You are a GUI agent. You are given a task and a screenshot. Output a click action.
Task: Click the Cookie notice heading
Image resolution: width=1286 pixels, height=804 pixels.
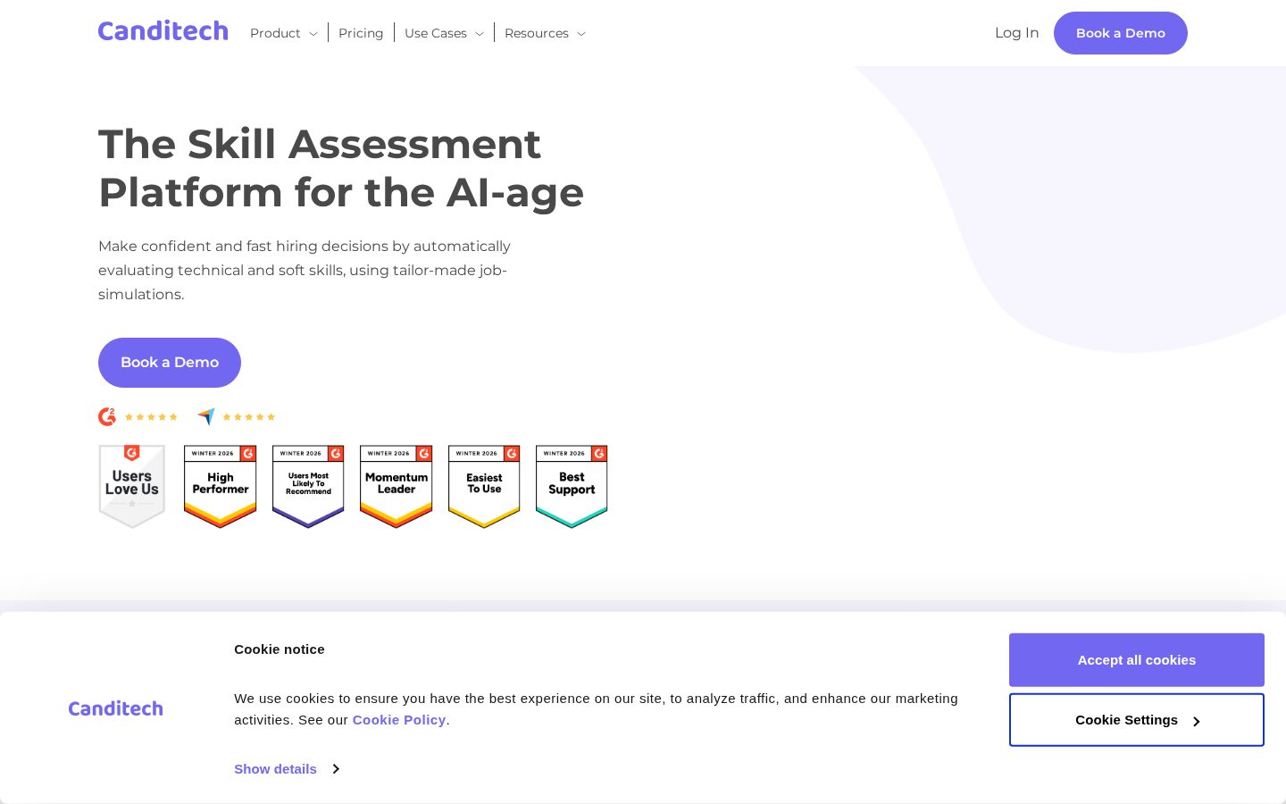[x=280, y=649]
